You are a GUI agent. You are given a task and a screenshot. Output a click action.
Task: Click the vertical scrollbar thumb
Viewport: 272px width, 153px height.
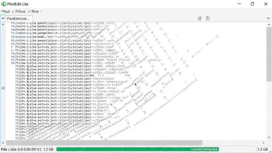click(x=269, y=54)
